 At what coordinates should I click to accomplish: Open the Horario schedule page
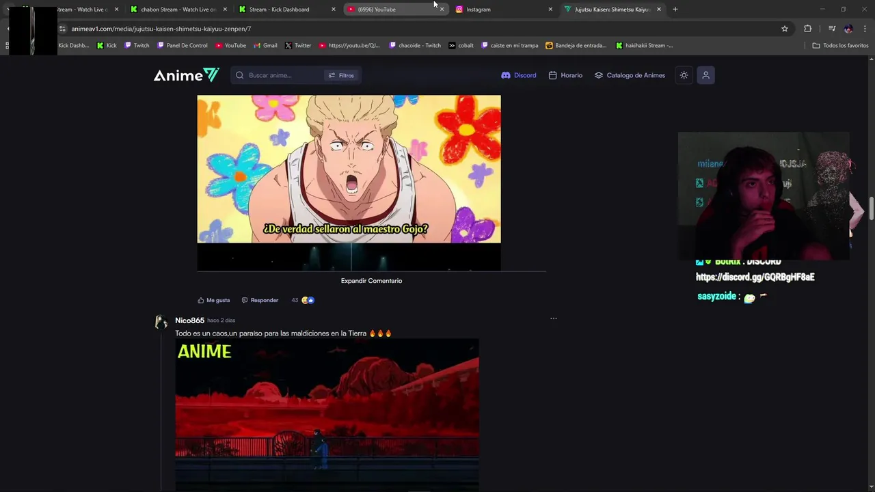(x=565, y=75)
